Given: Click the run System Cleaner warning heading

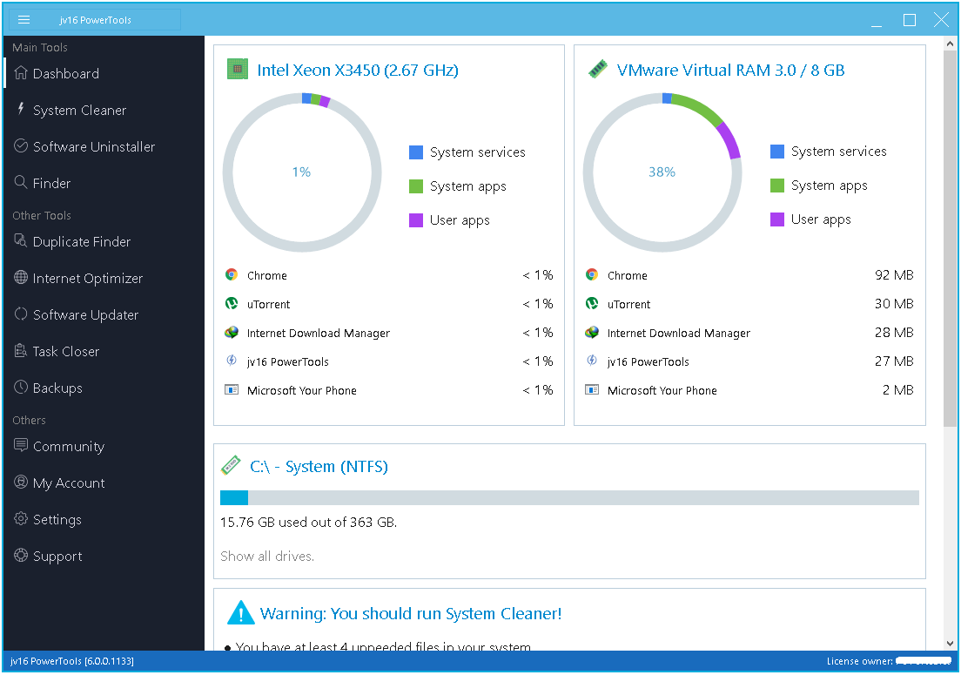Looking at the screenshot, I should click(x=411, y=614).
